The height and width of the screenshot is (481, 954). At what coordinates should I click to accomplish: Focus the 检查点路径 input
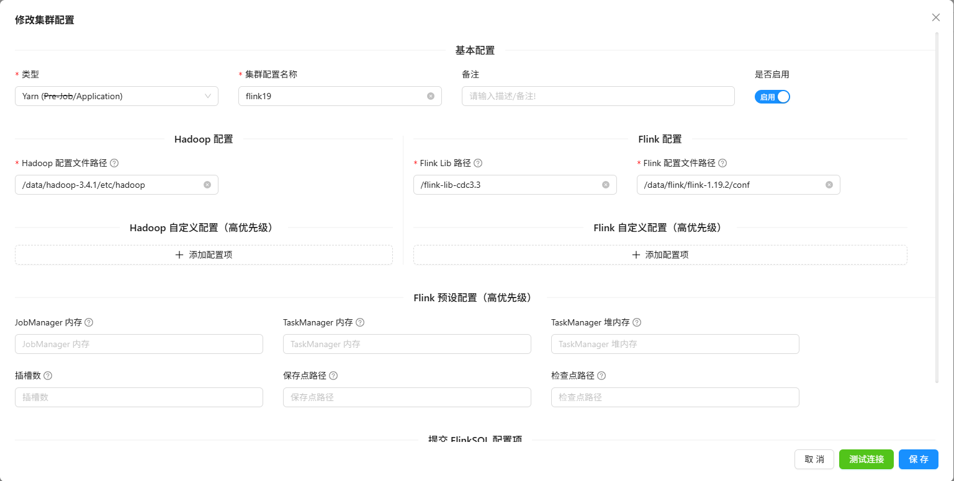pos(675,397)
